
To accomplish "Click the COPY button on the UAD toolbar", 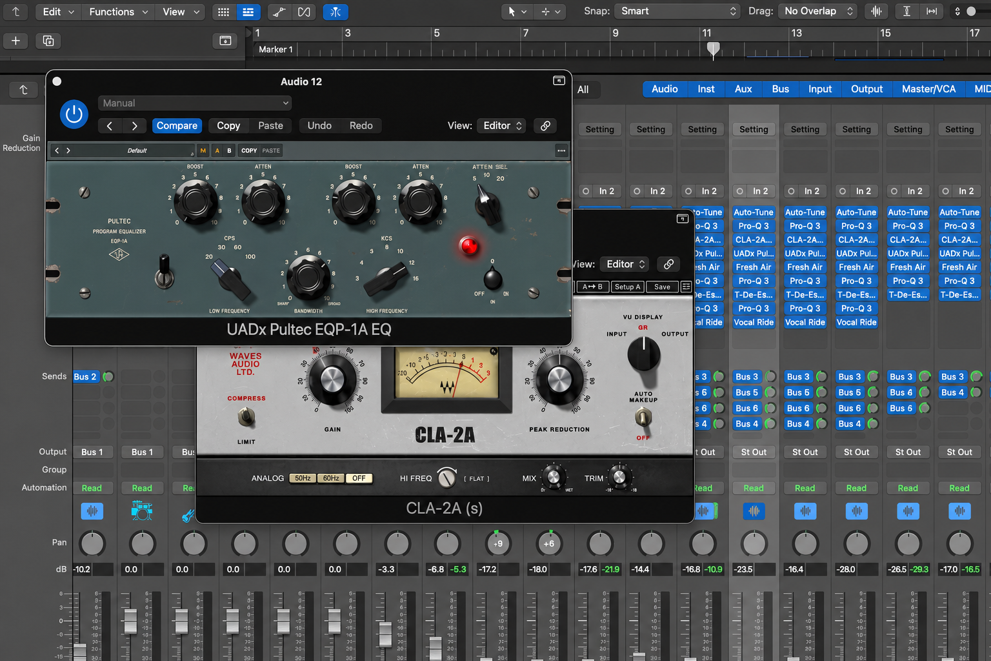I will coord(249,150).
